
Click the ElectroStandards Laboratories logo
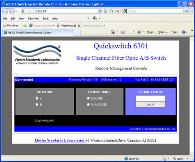(x=37, y=55)
